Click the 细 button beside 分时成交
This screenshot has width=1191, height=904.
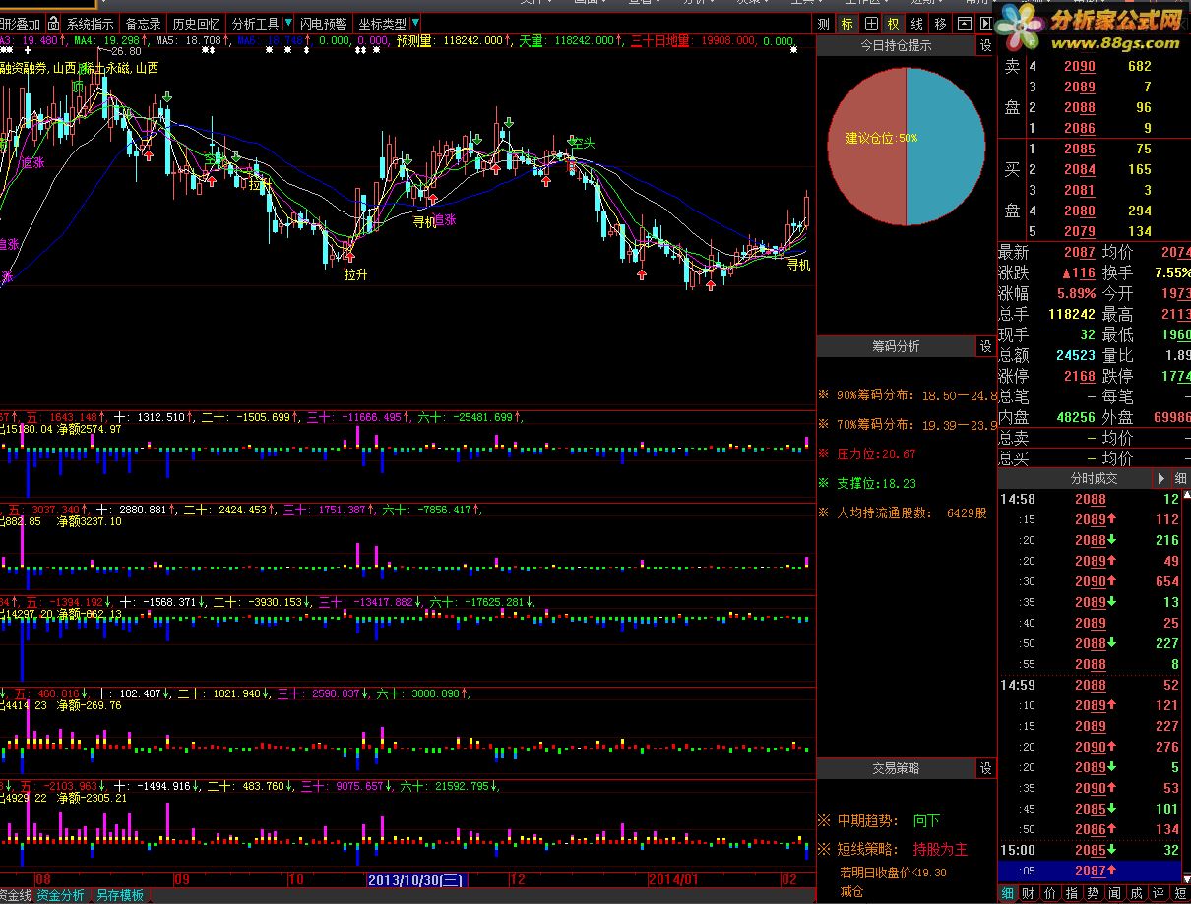(x=1180, y=478)
